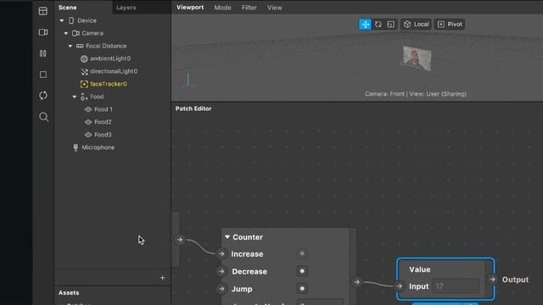Image resolution: width=543 pixels, height=305 pixels.
Task: Select directionalLight0 in the scene tree
Action: (x=114, y=71)
